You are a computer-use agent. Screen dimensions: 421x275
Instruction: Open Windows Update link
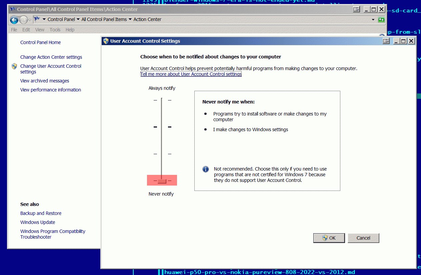click(38, 222)
